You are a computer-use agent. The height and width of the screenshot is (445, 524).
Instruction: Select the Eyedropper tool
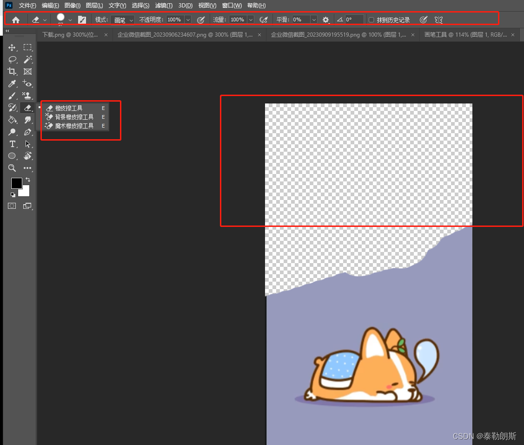click(x=12, y=84)
